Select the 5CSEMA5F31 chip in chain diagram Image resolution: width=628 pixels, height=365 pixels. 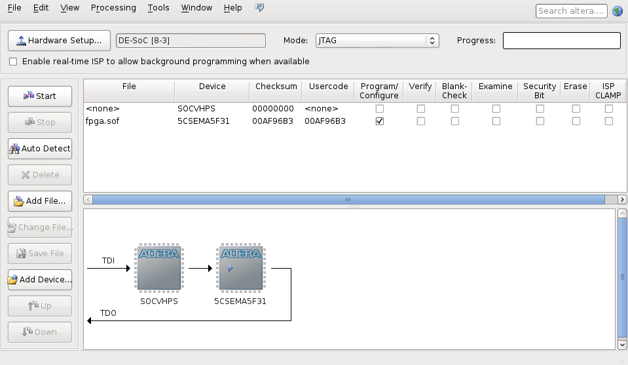click(x=240, y=268)
